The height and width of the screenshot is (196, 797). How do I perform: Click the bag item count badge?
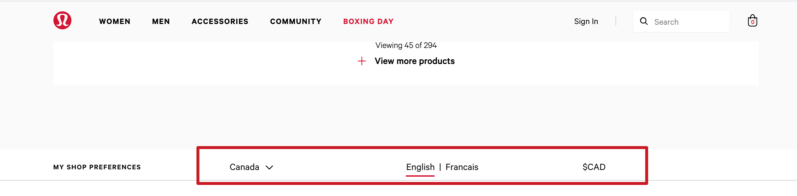pos(753,22)
